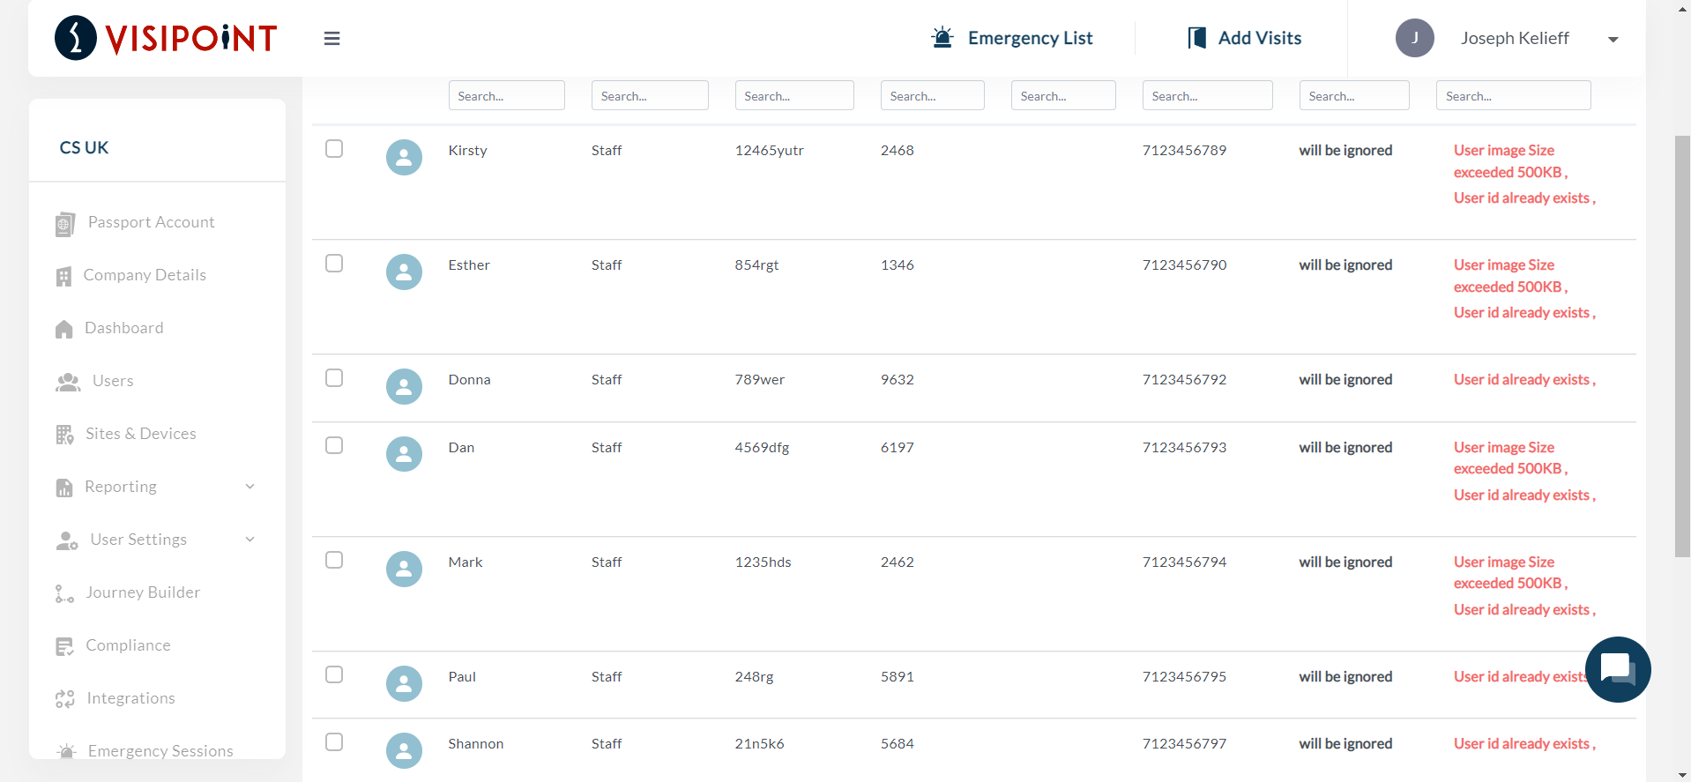Navigate to Dashboard
The image size is (1691, 782).
tap(124, 328)
